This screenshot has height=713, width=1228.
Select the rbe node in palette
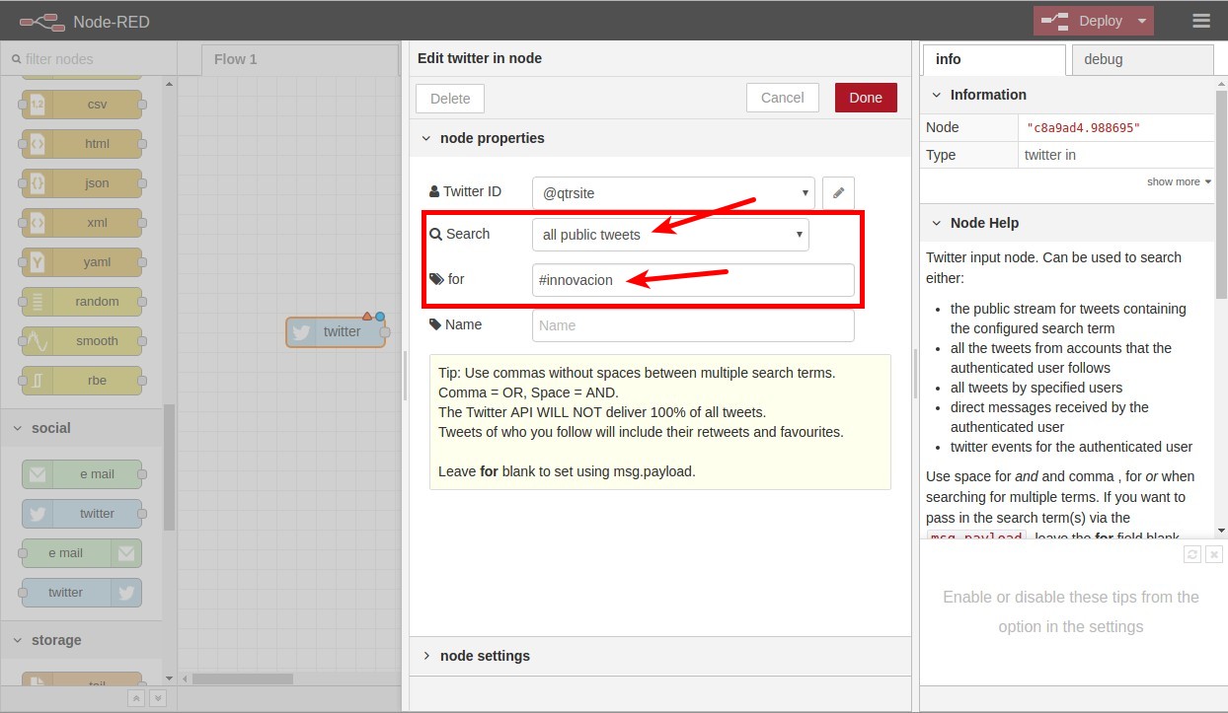coord(82,381)
